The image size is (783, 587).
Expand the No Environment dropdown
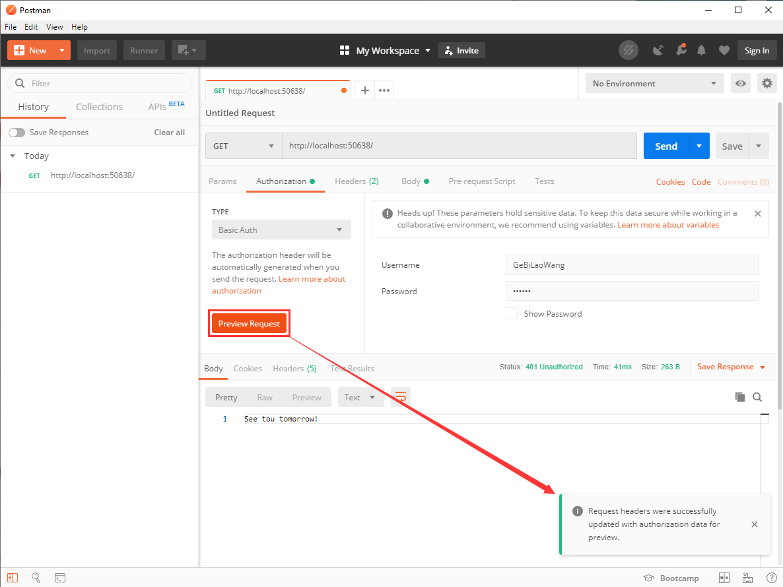coord(654,83)
